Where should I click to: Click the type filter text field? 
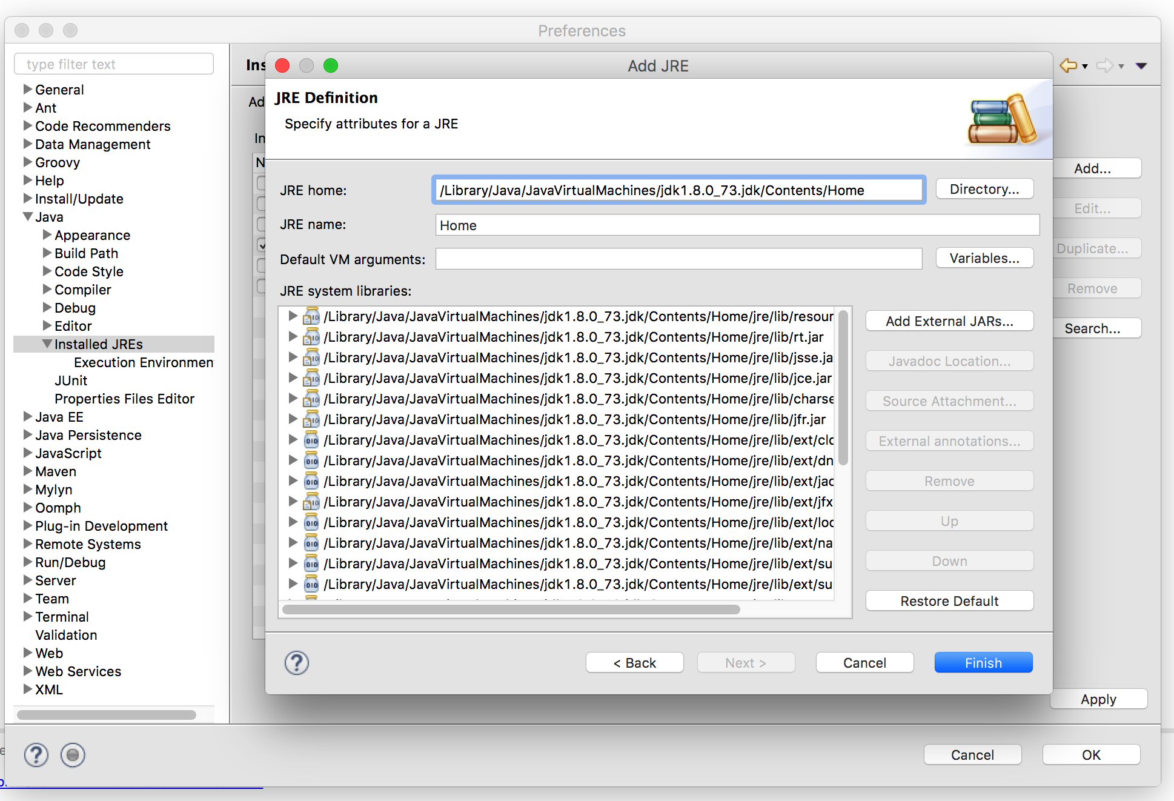point(114,64)
